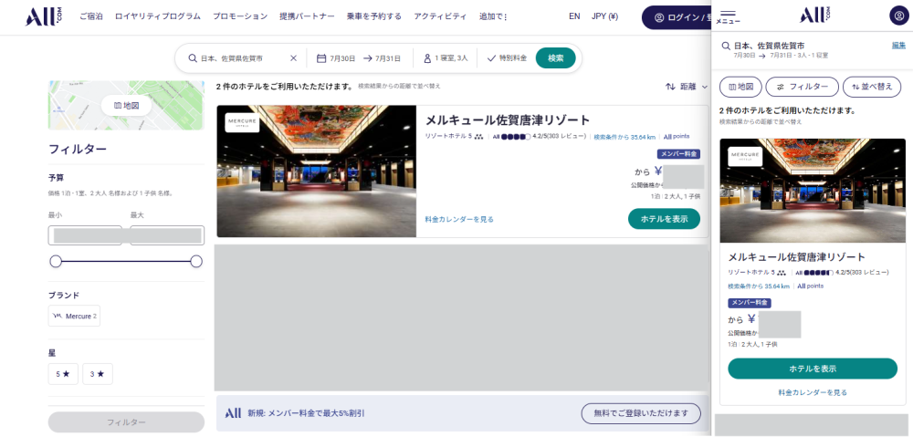Open the EN language selector

574,16
